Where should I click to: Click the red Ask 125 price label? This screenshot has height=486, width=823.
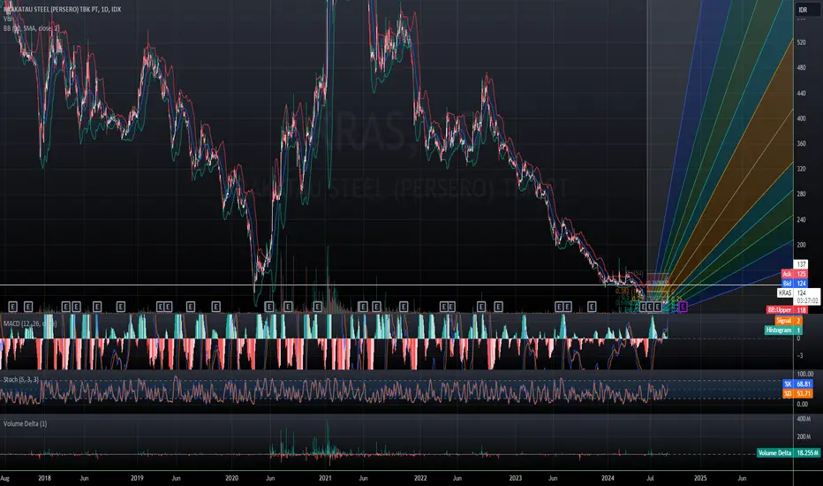[795, 274]
